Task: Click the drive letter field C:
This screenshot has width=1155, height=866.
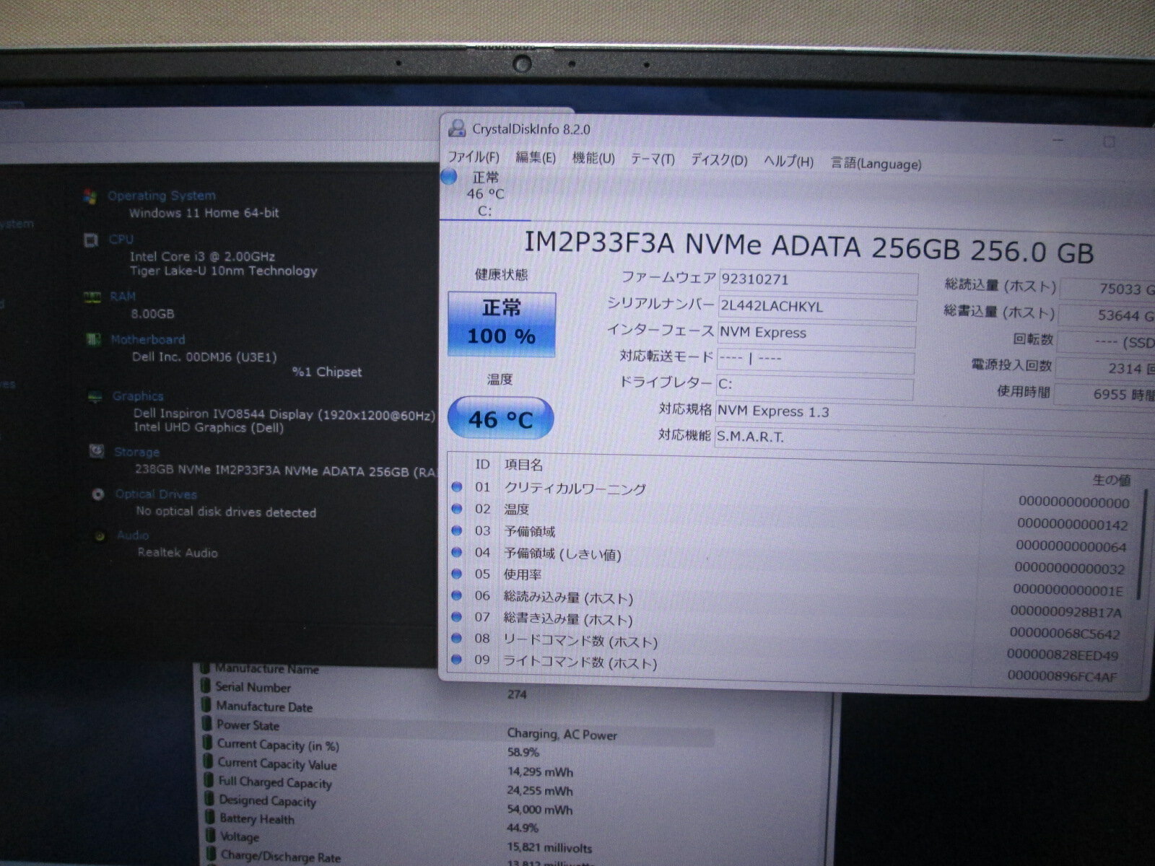Action: tap(814, 385)
